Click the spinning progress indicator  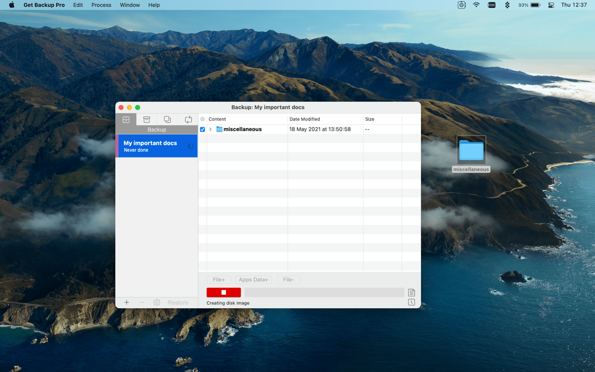[191, 146]
